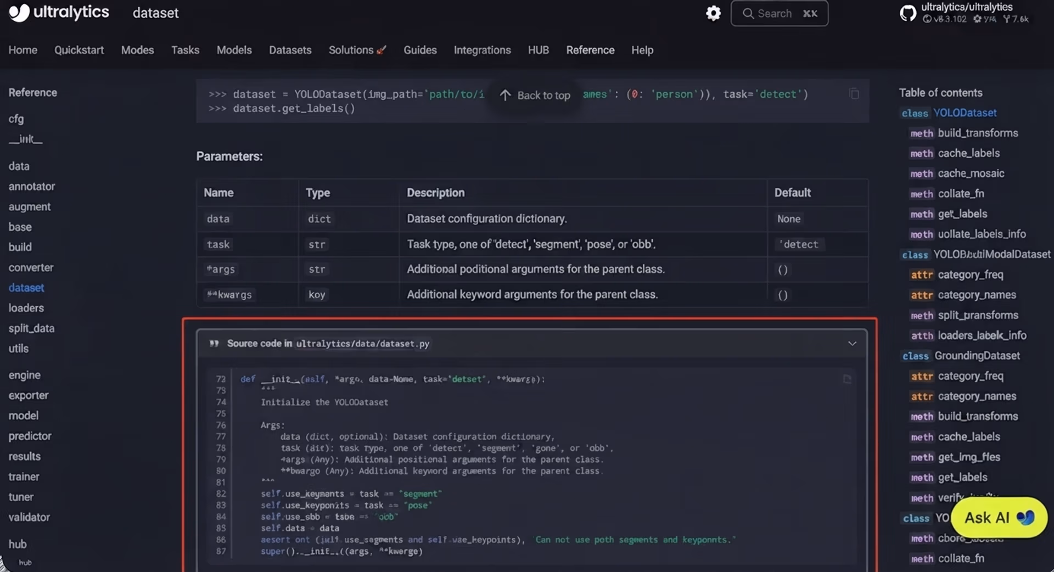
Task: Click ultralytics/data/dataset.py path in source header
Action: pyautogui.click(x=363, y=344)
